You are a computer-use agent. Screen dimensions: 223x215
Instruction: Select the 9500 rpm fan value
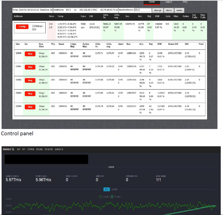(83, 26)
